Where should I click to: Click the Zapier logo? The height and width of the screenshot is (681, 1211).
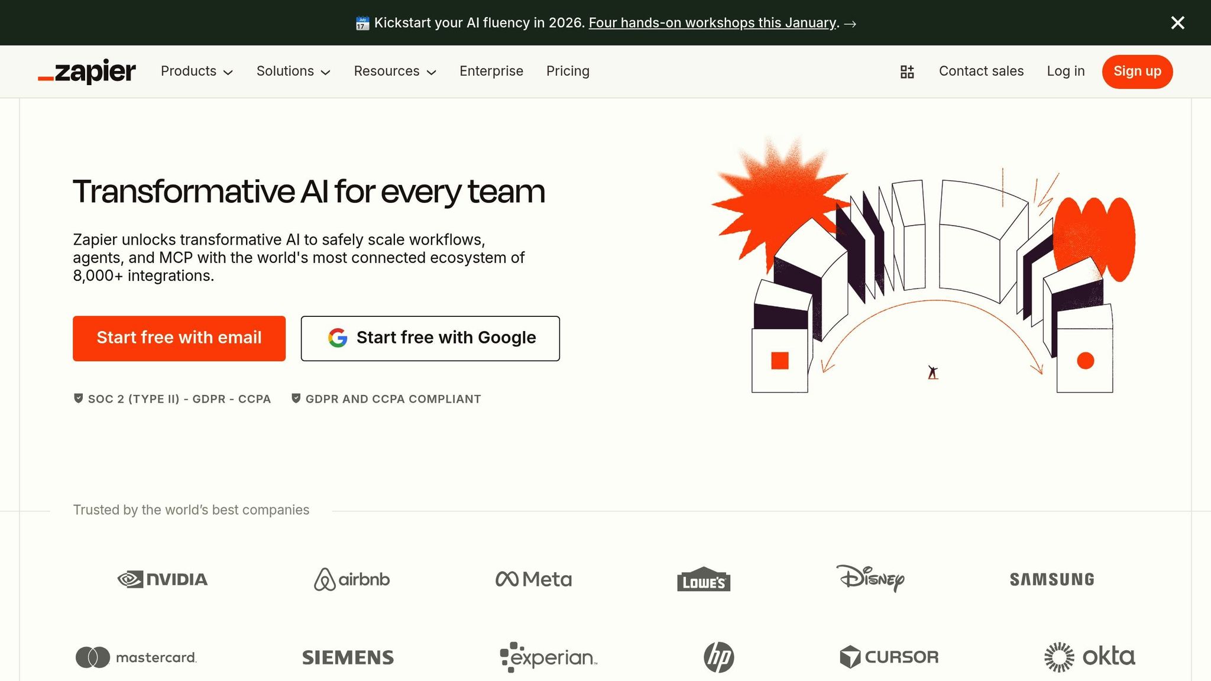coord(86,71)
